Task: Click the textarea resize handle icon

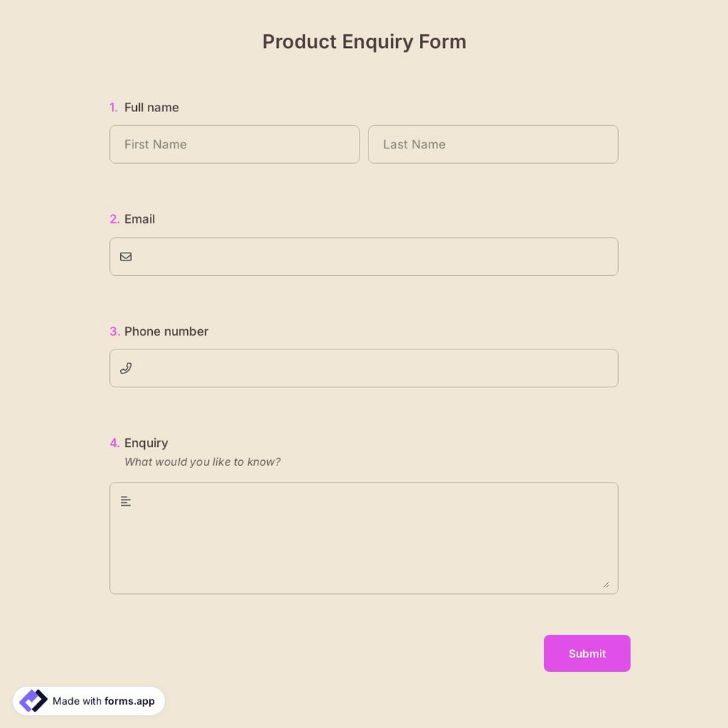Action: (606, 583)
